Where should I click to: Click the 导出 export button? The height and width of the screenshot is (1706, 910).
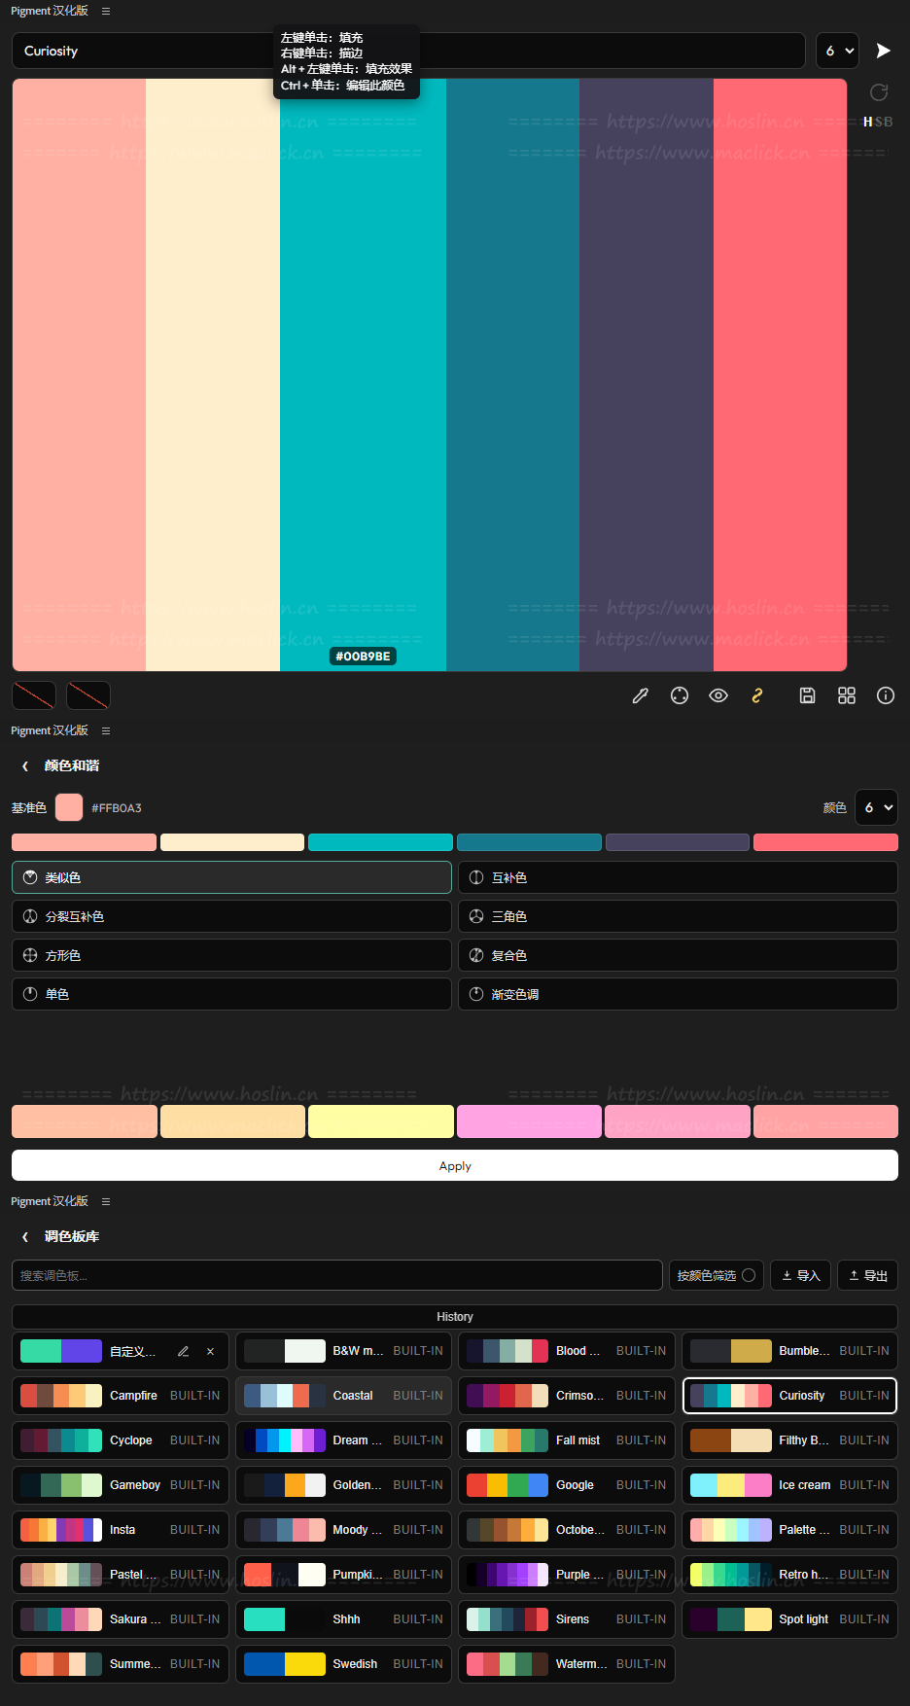(x=868, y=1275)
